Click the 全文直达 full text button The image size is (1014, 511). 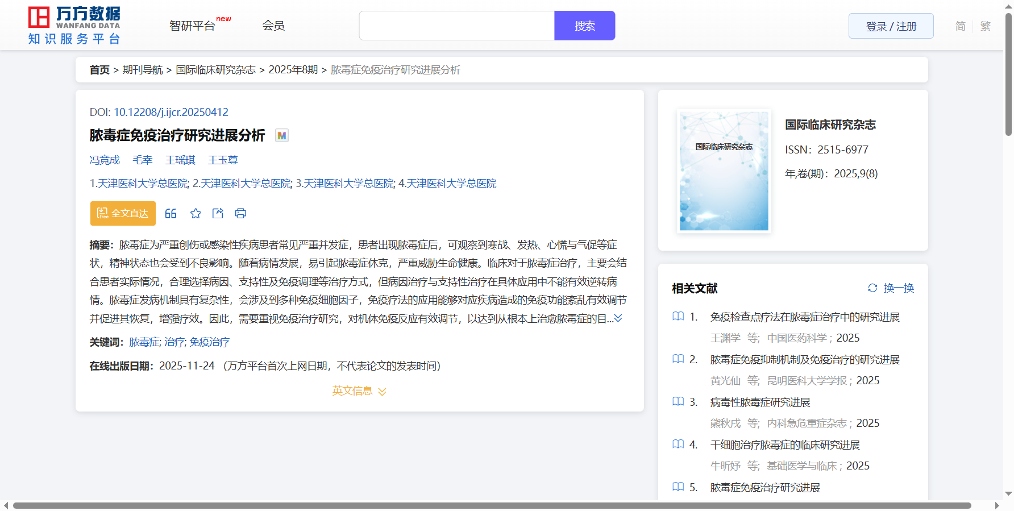123,213
